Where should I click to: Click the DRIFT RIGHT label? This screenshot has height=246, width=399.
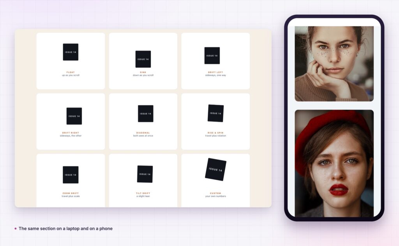coord(71,133)
